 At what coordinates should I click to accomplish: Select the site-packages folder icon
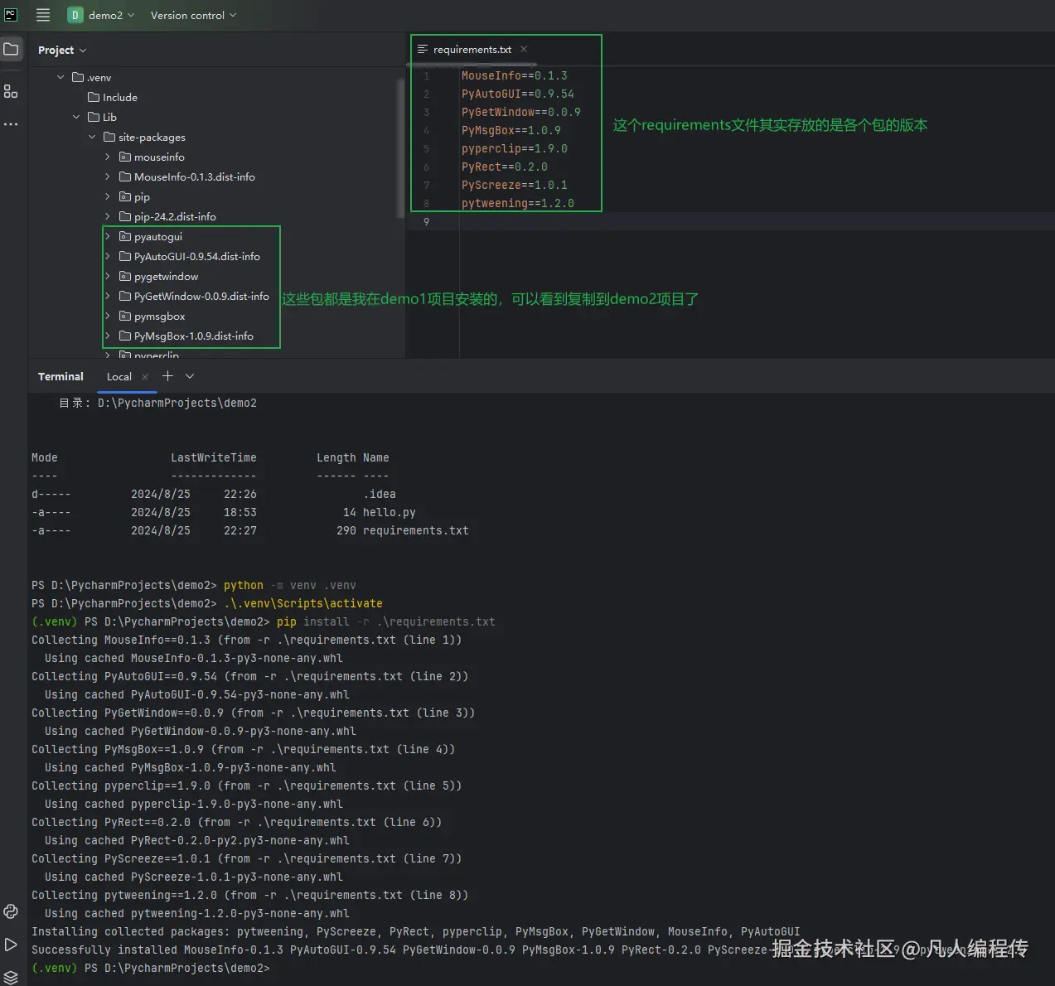109,137
